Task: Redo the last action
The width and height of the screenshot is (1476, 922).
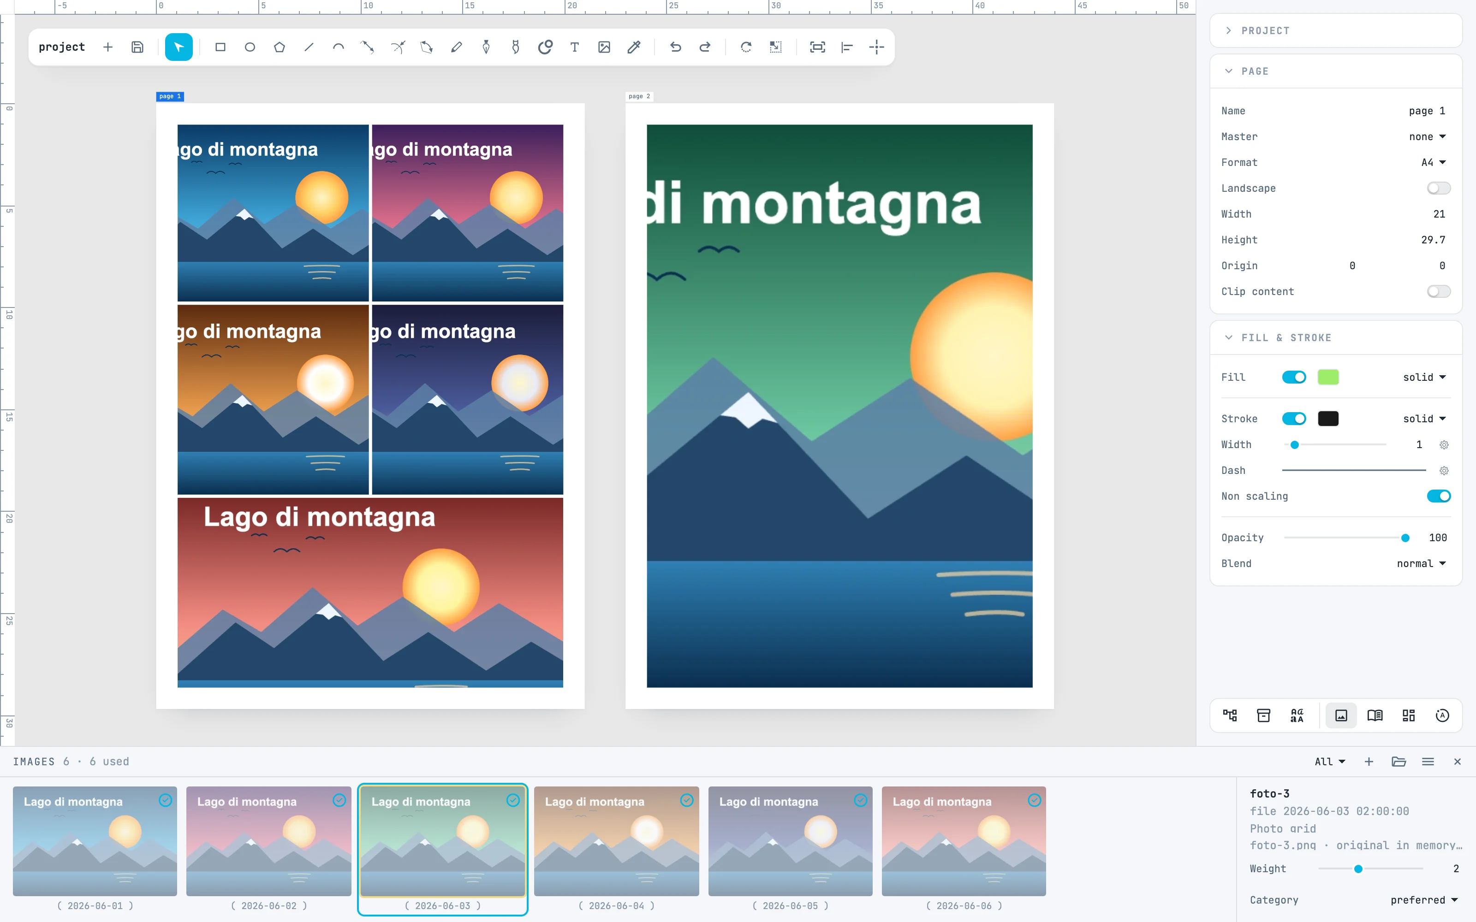Action: [x=705, y=47]
